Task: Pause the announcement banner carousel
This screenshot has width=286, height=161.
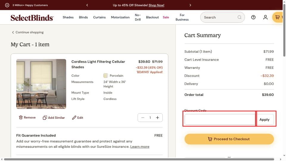Action: 7,5
